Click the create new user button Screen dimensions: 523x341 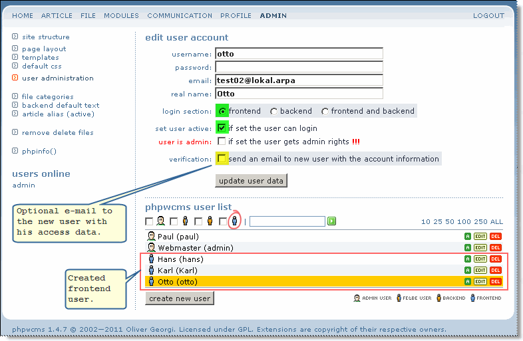coord(180,298)
